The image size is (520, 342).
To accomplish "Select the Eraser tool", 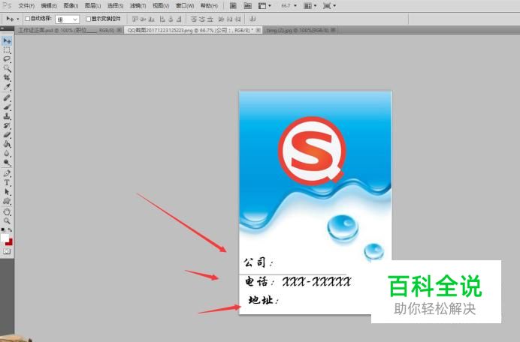I will coord(7,135).
